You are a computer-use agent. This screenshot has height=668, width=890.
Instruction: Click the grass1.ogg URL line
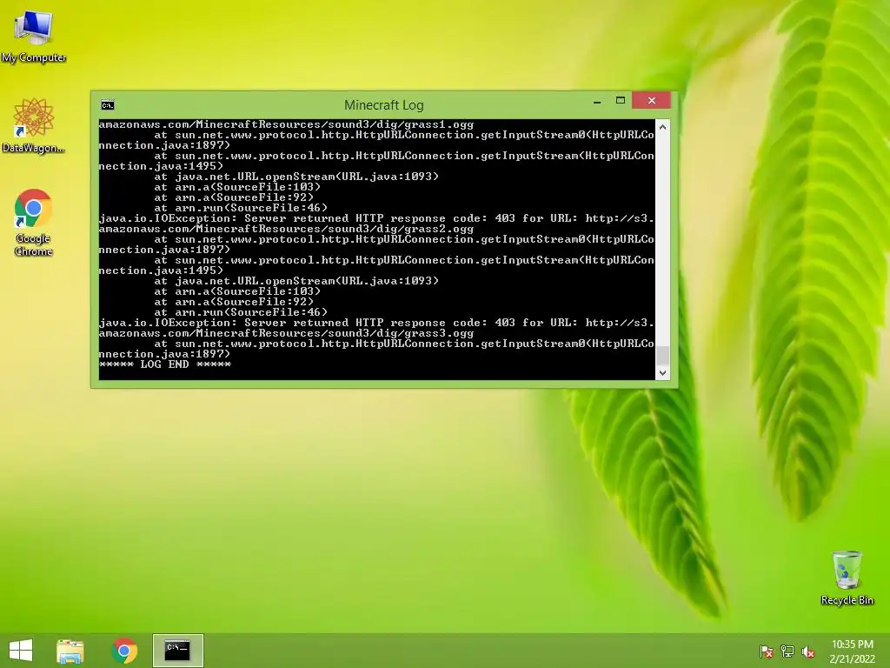point(286,124)
